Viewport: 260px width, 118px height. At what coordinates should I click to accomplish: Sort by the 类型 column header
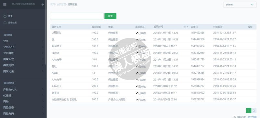[x=110, y=27]
